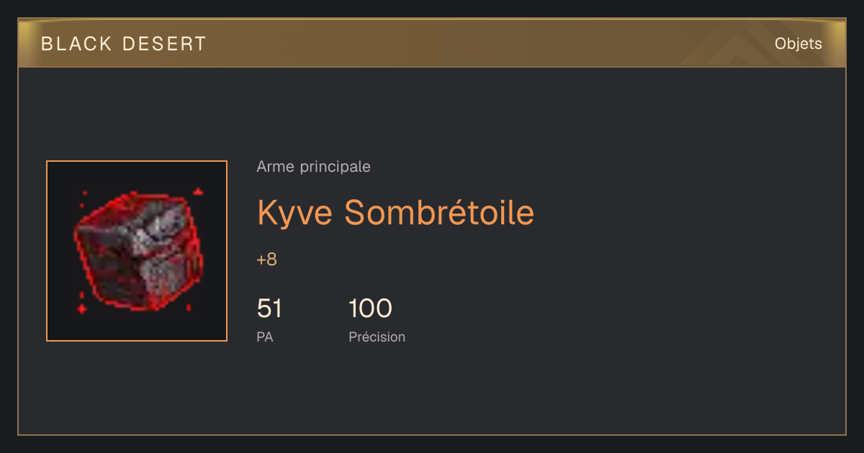864x453 pixels.
Task: Select the Kyve Sombrétoile item name
Action: (x=395, y=212)
